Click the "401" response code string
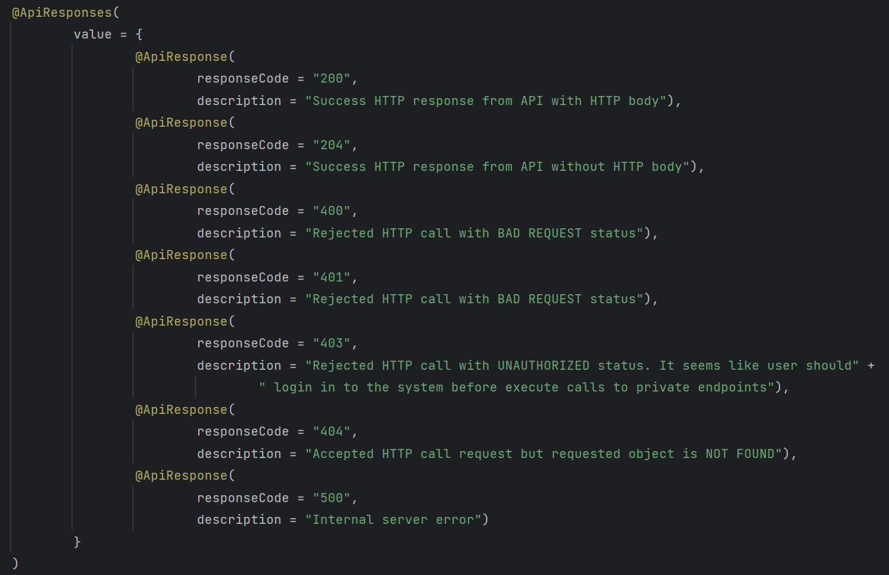Viewport: 889px width, 575px height. [331, 277]
